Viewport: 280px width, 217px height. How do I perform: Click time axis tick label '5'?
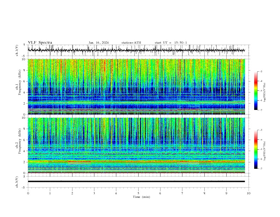coord(138,193)
